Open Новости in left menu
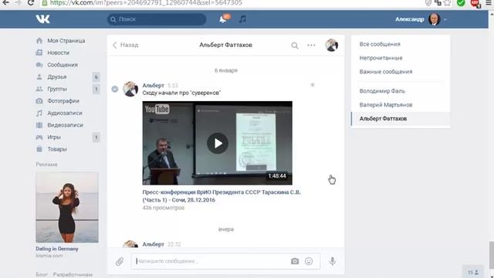This screenshot has height=278, width=494. point(59,53)
